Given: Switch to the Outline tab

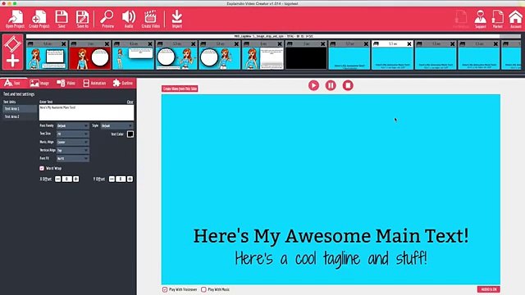Looking at the screenshot, I should (123, 83).
